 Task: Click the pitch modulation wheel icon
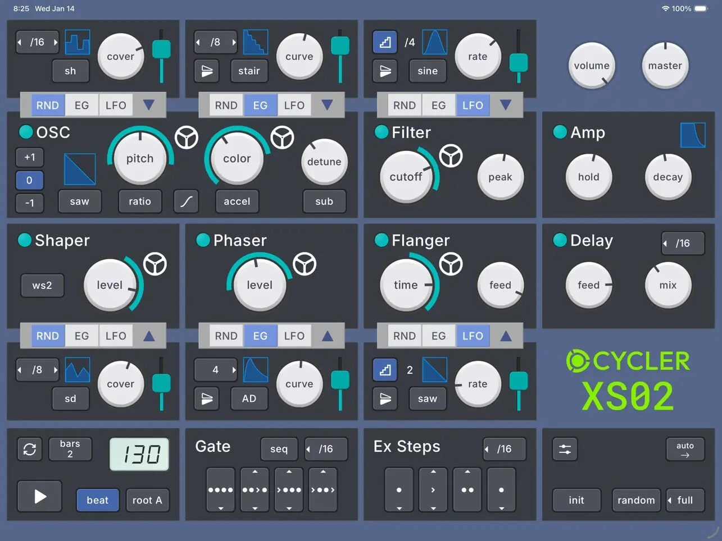tap(187, 137)
